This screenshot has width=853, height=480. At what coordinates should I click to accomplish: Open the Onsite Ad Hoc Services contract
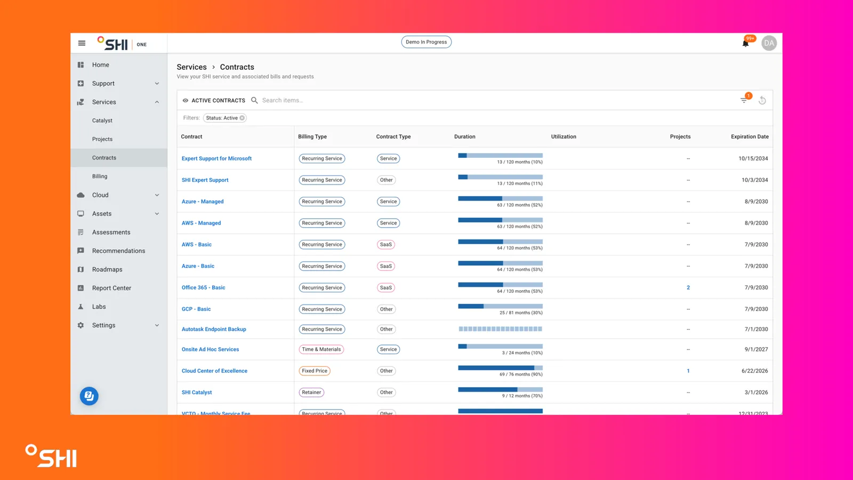(210, 349)
